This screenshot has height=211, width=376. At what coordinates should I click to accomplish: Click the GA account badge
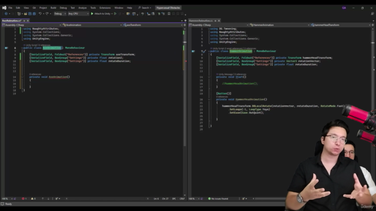(x=344, y=8)
